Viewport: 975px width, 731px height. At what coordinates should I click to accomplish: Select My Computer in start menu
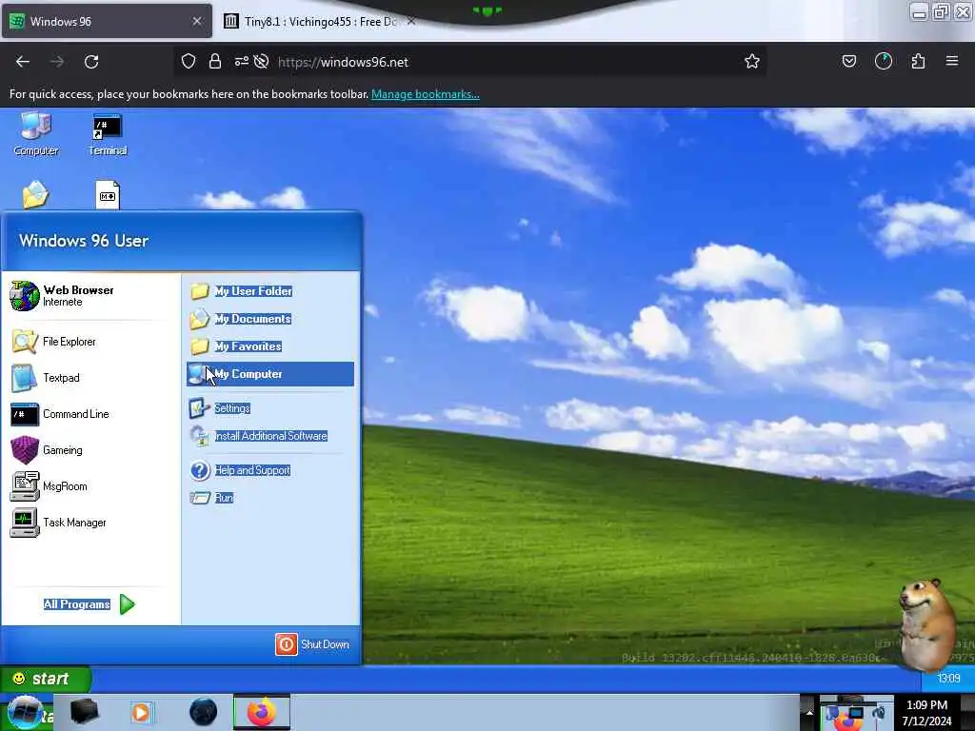coord(270,374)
